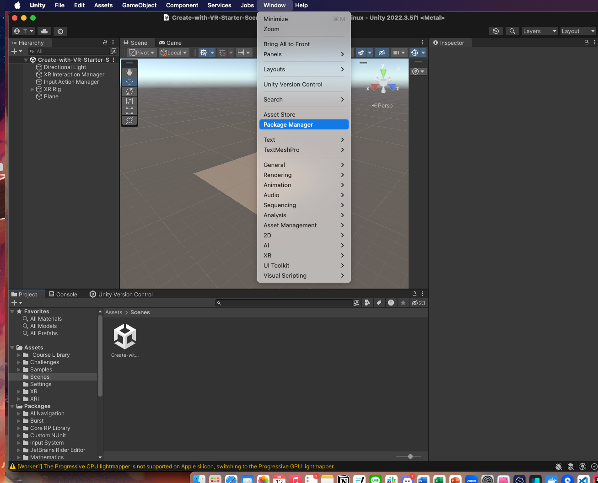This screenshot has width=598, height=483.
Task: Toggle the scene gizmo rotation lock
Action: pyautogui.click(x=398, y=69)
